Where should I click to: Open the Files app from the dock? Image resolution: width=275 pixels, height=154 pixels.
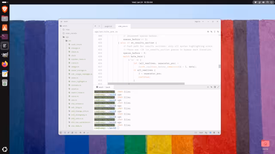coord(5,18)
